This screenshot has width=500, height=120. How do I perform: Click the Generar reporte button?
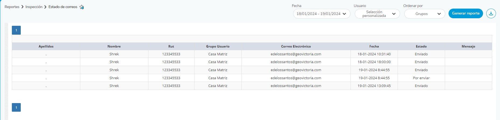click(466, 13)
